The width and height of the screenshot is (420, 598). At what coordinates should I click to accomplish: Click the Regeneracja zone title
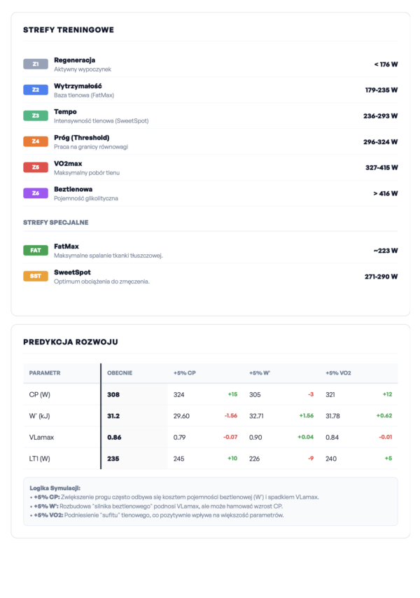tap(74, 60)
